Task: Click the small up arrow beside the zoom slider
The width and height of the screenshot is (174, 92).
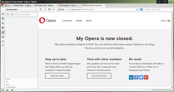Action: tap(149, 90)
